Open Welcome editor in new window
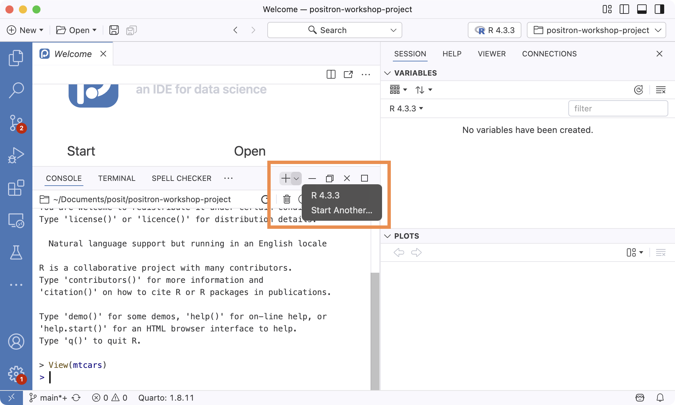Image resolution: width=675 pixels, height=405 pixels. point(348,74)
